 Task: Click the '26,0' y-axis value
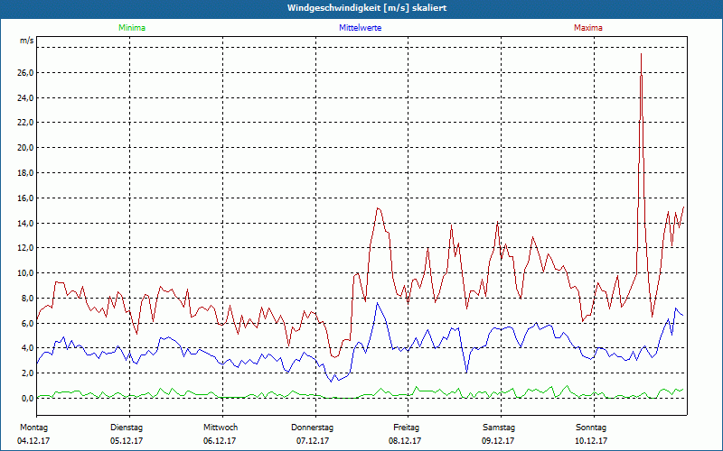coord(24,73)
